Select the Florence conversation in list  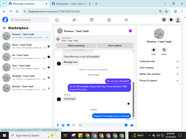26,36
